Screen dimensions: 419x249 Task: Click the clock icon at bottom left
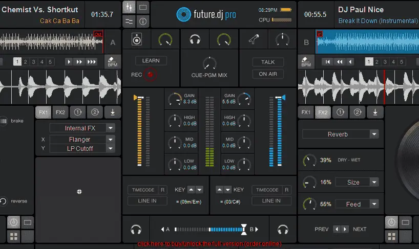(14, 222)
